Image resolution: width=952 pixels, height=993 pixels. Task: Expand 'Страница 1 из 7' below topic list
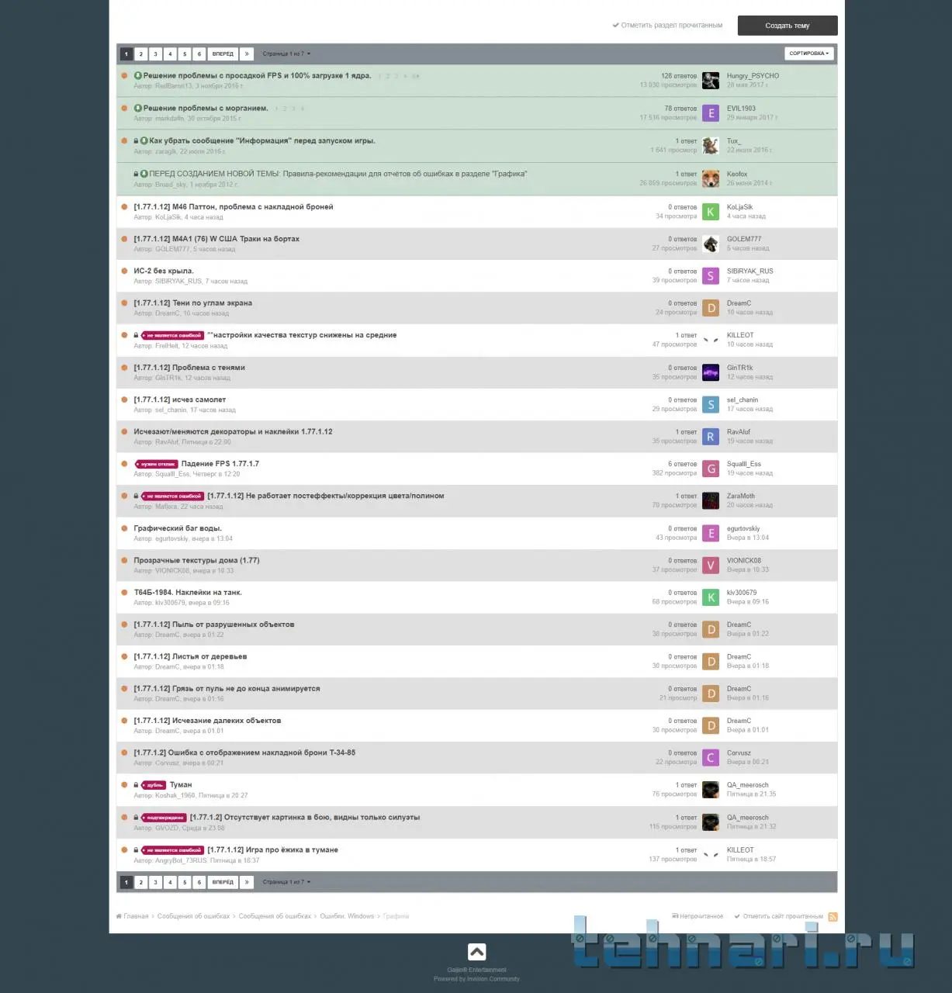tap(286, 882)
